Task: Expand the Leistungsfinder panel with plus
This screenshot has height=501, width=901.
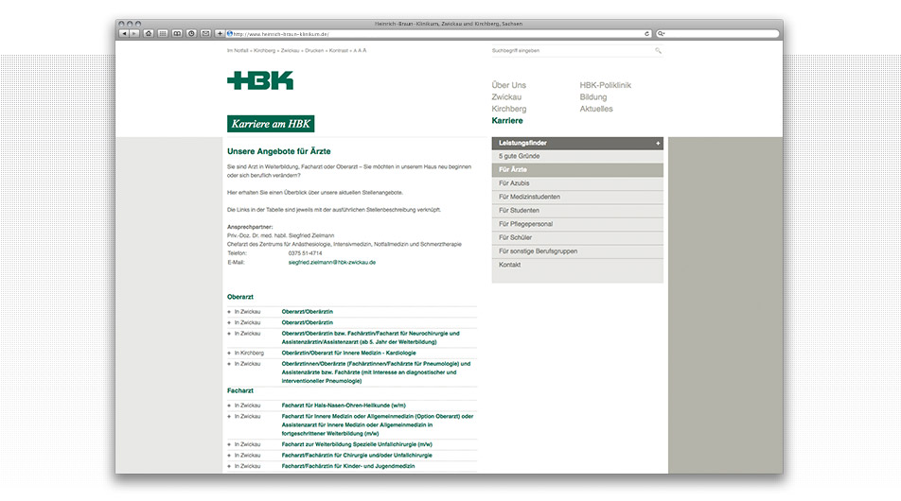Action: click(657, 143)
